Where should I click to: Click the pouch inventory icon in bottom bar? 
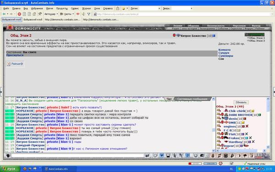(x=213, y=155)
